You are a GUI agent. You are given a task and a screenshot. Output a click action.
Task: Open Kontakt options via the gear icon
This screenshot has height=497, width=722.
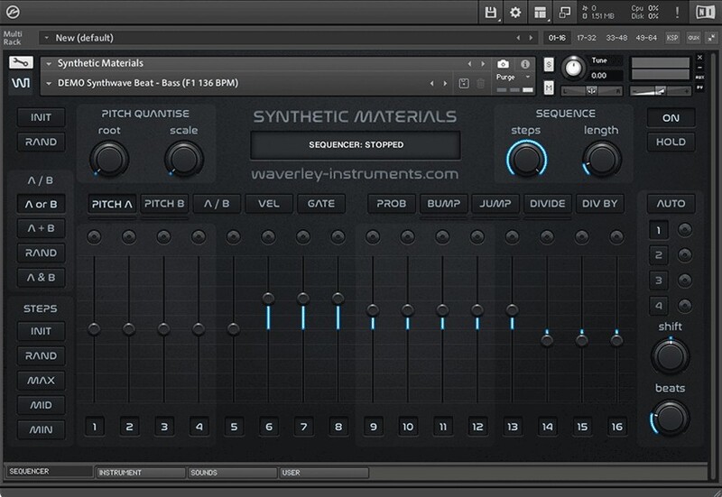point(515,12)
